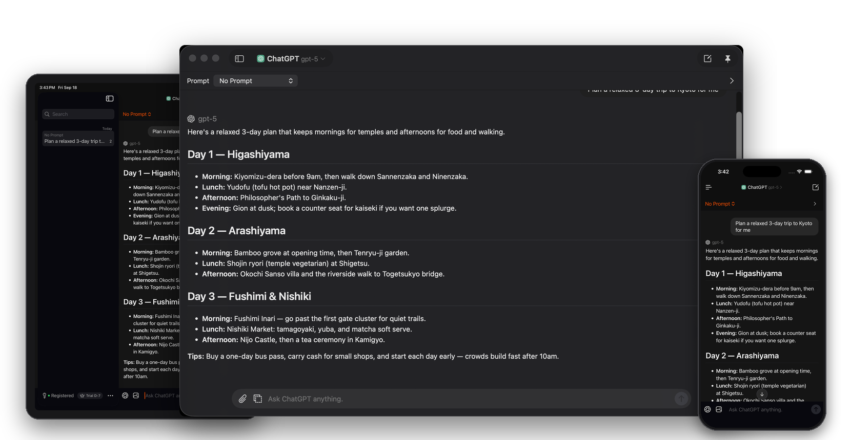Open the three-dots menu on the tablet
This screenshot has width=851, height=440.
110,395
